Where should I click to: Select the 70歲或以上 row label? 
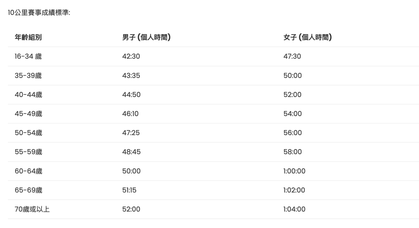(x=32, y=209)
